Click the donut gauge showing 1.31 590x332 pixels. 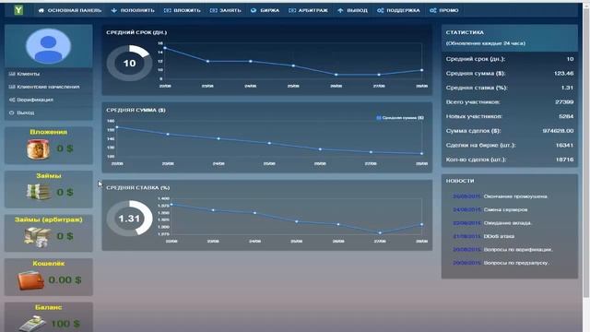point(129,219)
